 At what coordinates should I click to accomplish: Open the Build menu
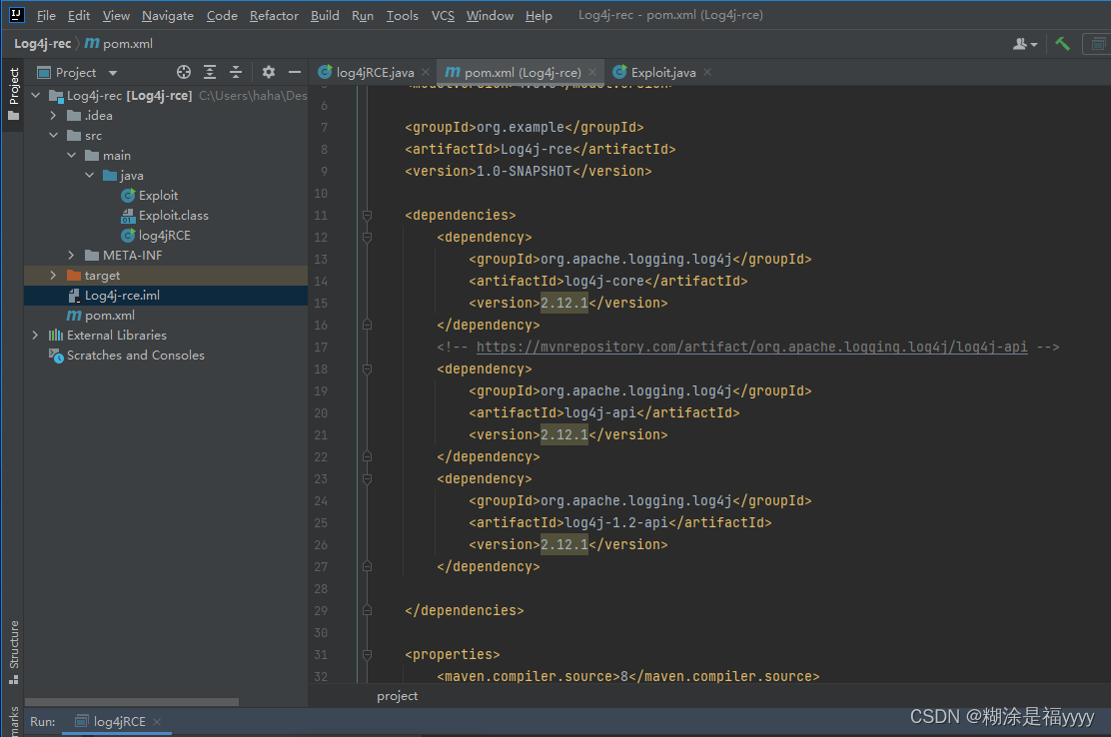point(325,15)
